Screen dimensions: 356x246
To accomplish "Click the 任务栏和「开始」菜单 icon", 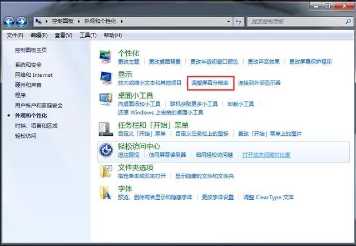I will click(x=105, y=129).
